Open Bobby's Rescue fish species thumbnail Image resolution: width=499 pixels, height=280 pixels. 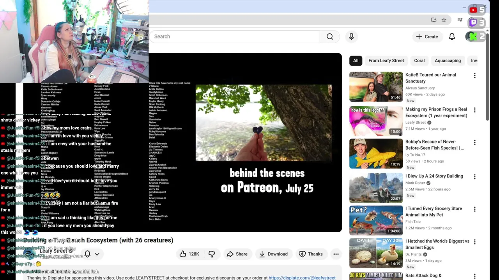coord(376,154)
